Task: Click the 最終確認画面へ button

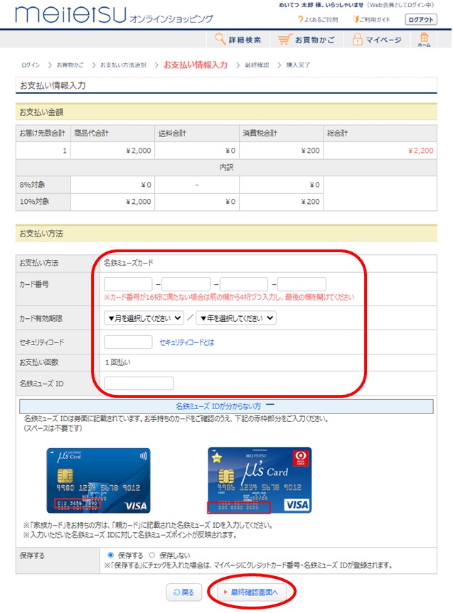Action: click(252, 592)
